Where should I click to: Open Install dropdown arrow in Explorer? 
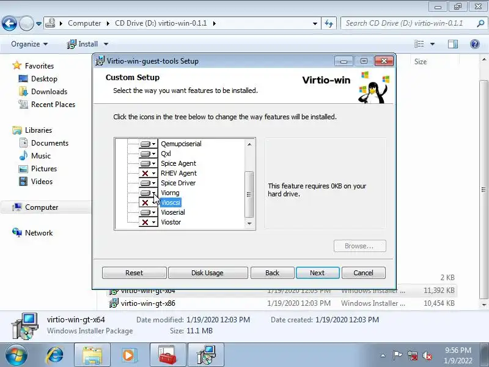tap(106, 44)
